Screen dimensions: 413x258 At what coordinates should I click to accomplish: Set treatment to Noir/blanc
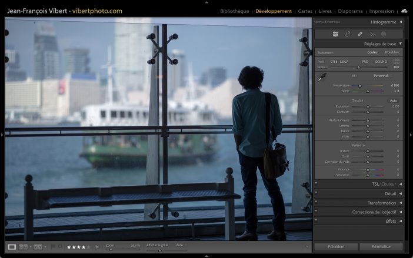(392, 52)
